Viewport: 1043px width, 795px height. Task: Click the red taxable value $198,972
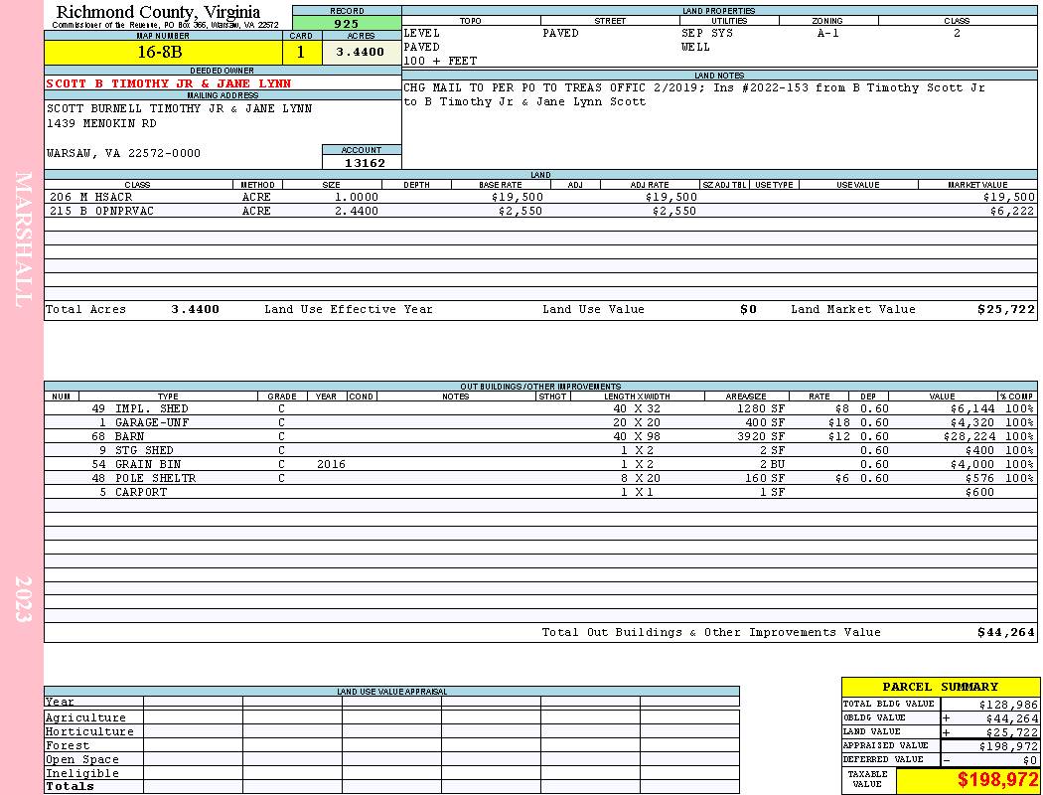pos(996,779)
